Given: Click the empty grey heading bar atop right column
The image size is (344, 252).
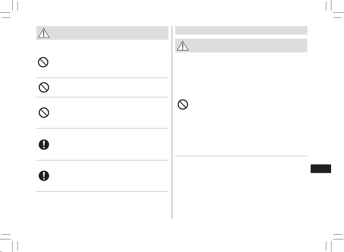Looking at the screenshot, I should pyautogui.click(x=241, y=30).
